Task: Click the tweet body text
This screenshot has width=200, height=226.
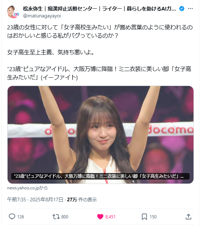Action: (100, 52)
